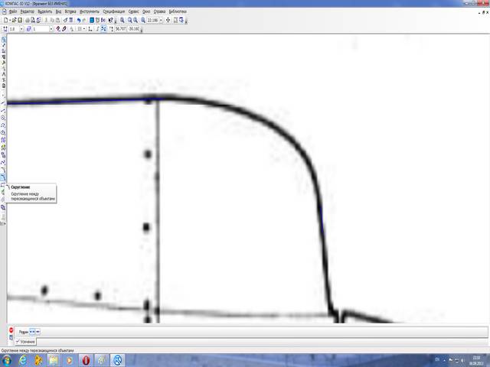Image resolution: width=490 pixels, height=367 pixels.
Task: Click the New document icon
Action: 5,20
